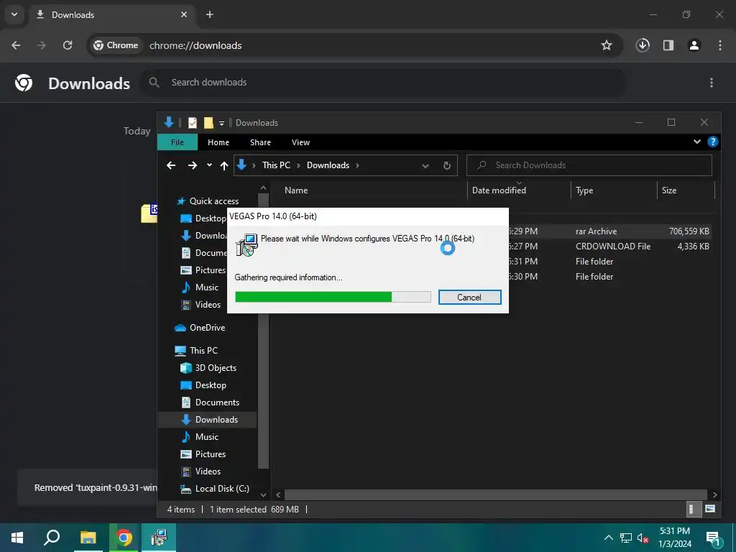Image resolution: width=736 pixels, height=552 pixels.
Task: Open Chrome tab search dropdown
Action: pyautogui.click(x=14, y=14)
